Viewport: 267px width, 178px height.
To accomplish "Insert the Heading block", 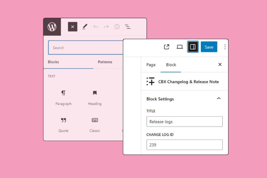I will [x=95, y=98].
